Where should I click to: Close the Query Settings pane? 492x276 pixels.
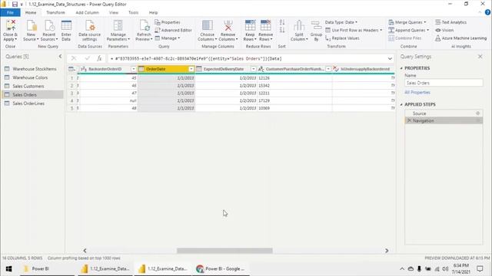[480, 56]
